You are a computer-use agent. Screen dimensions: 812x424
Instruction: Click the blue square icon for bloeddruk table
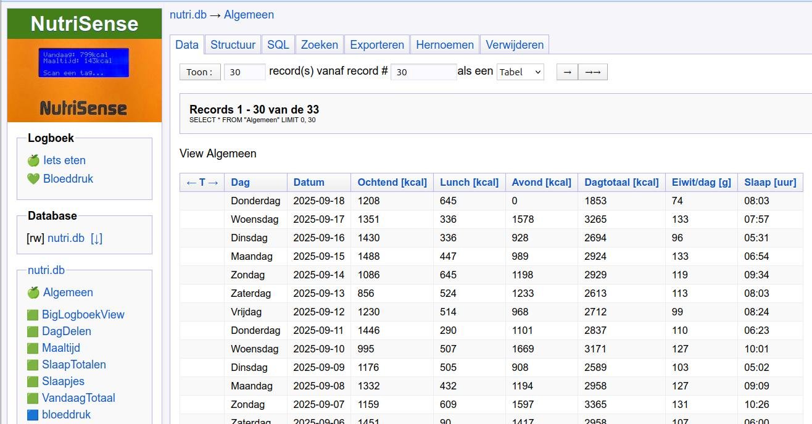coord(33,415)
